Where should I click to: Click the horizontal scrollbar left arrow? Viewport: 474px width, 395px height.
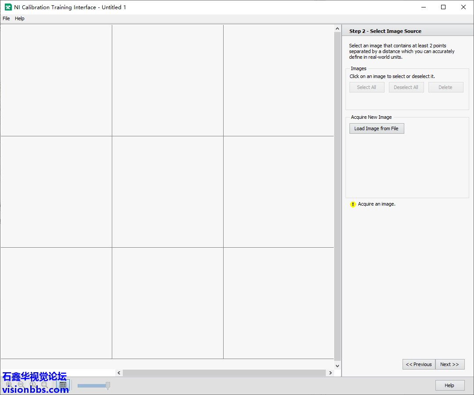click(119, 373)
